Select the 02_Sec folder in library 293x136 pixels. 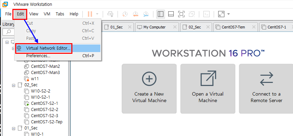point(31,85)
